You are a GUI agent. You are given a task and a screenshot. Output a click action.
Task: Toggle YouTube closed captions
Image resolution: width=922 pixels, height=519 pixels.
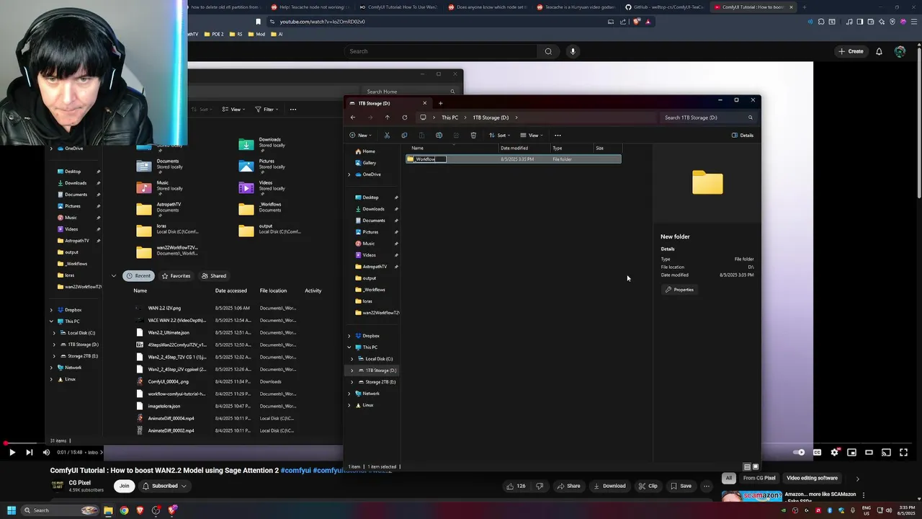tap(817, 453)
